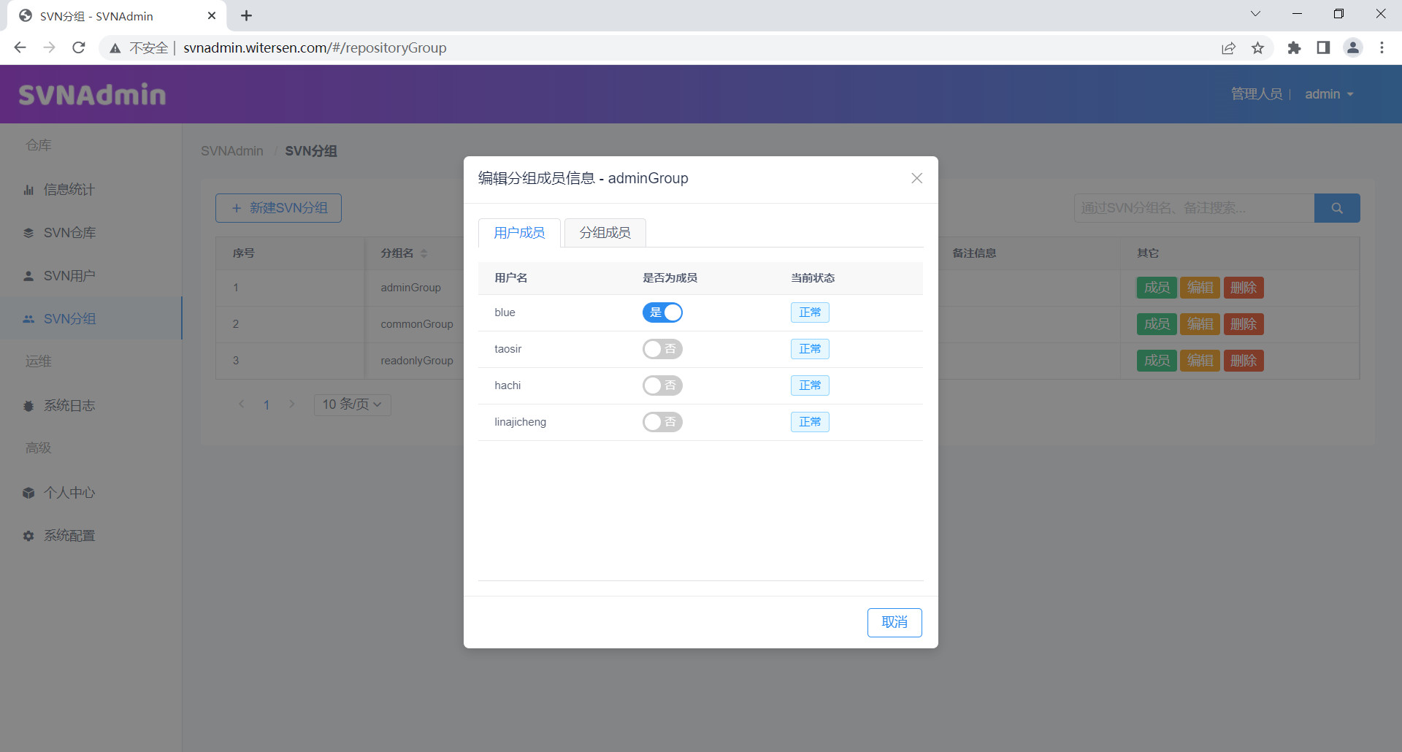1402x752 pixels.
Task: Click the 系统日志 bug icon
Action: pyautogui.click(x=28, y=406)
